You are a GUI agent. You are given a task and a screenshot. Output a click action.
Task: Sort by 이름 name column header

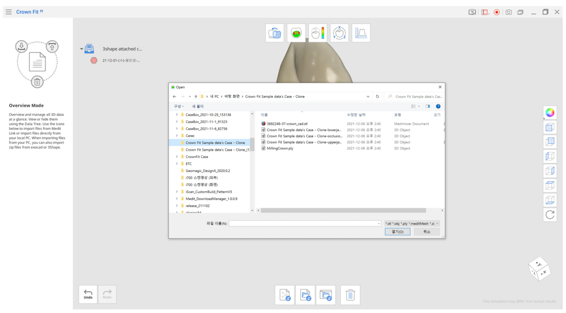pos(264,115)
